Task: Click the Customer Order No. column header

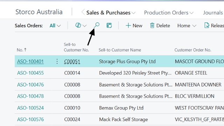Action: (193, 50)
